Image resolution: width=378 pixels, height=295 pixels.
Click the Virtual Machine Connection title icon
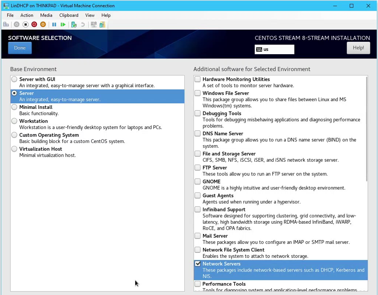6,6
